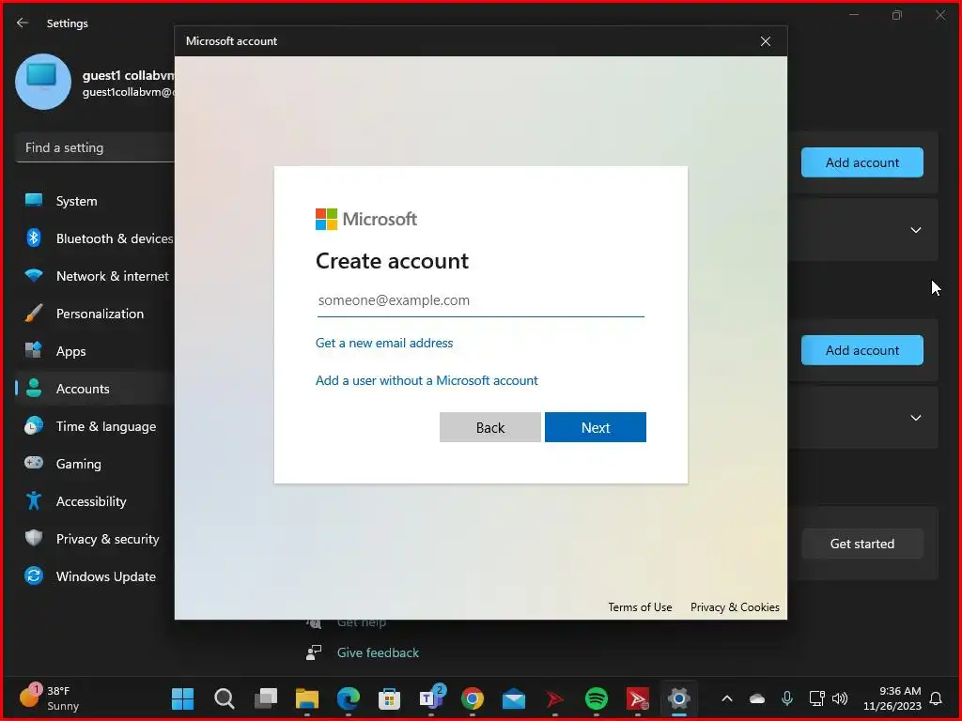Screen dimensions: 962x721
Task: Click the volume speaker tray icon
Action: point(840,698)
